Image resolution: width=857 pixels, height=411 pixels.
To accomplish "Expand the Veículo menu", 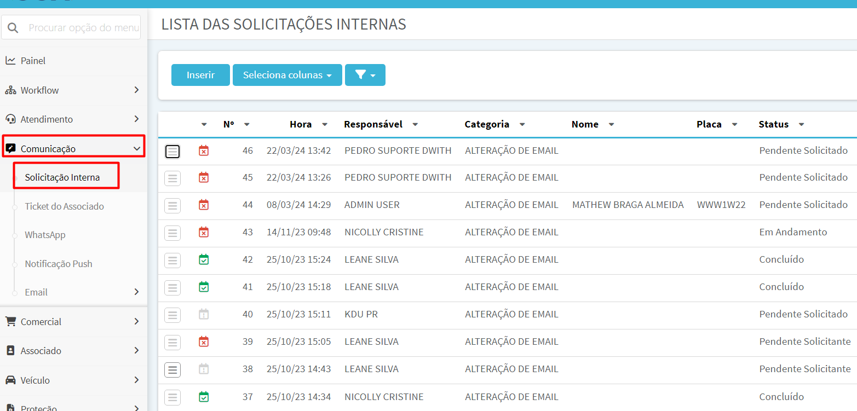I will point(73,380).
